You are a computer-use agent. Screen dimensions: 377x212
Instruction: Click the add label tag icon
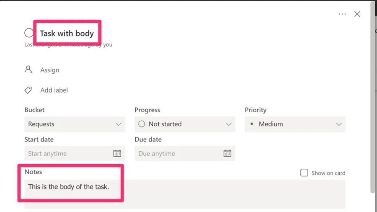coord(28,90)
